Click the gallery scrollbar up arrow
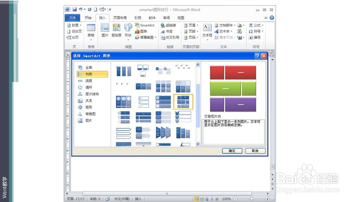The image size is (359, 202). pos(198,65)
